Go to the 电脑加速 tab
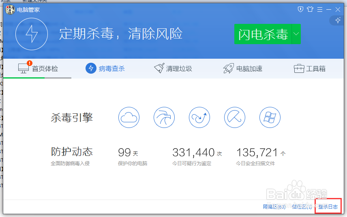This screenshot has width=347, height=217. pyautogui.click(x=243, y=68)
